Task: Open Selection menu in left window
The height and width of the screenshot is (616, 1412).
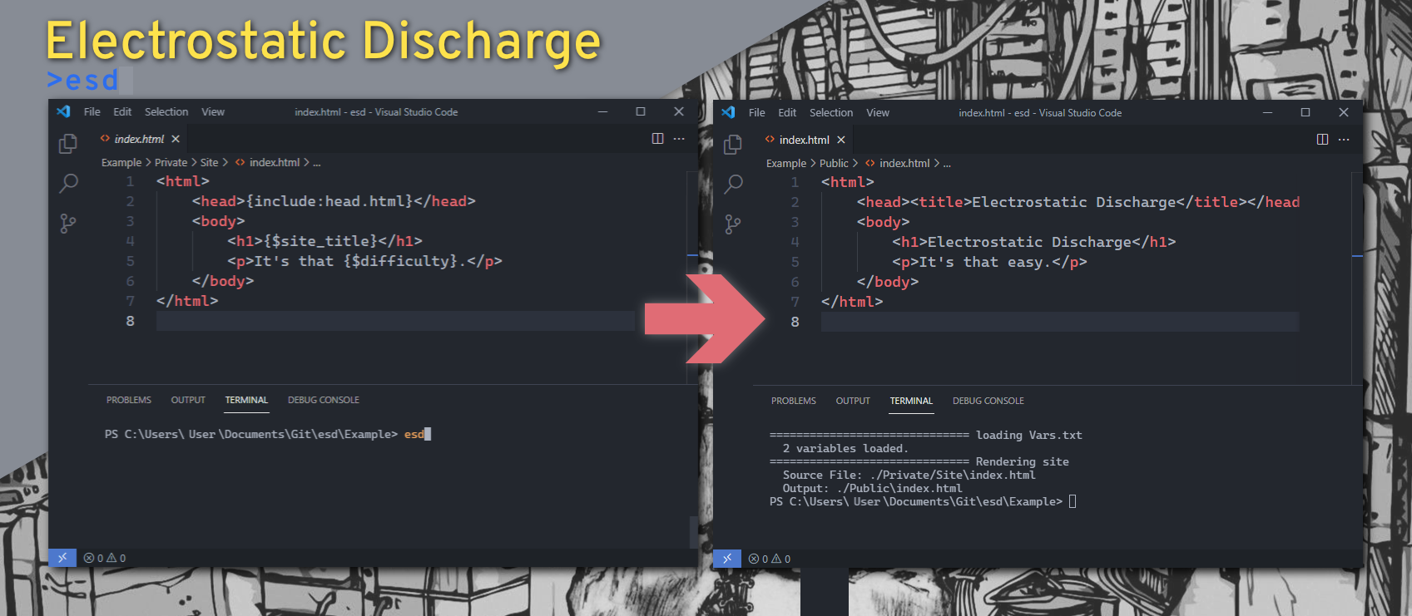Action: 166,111
